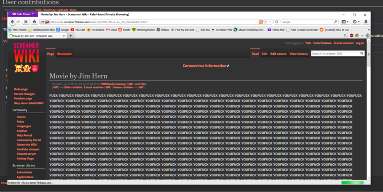Stop loading the page with the X button

26,22
